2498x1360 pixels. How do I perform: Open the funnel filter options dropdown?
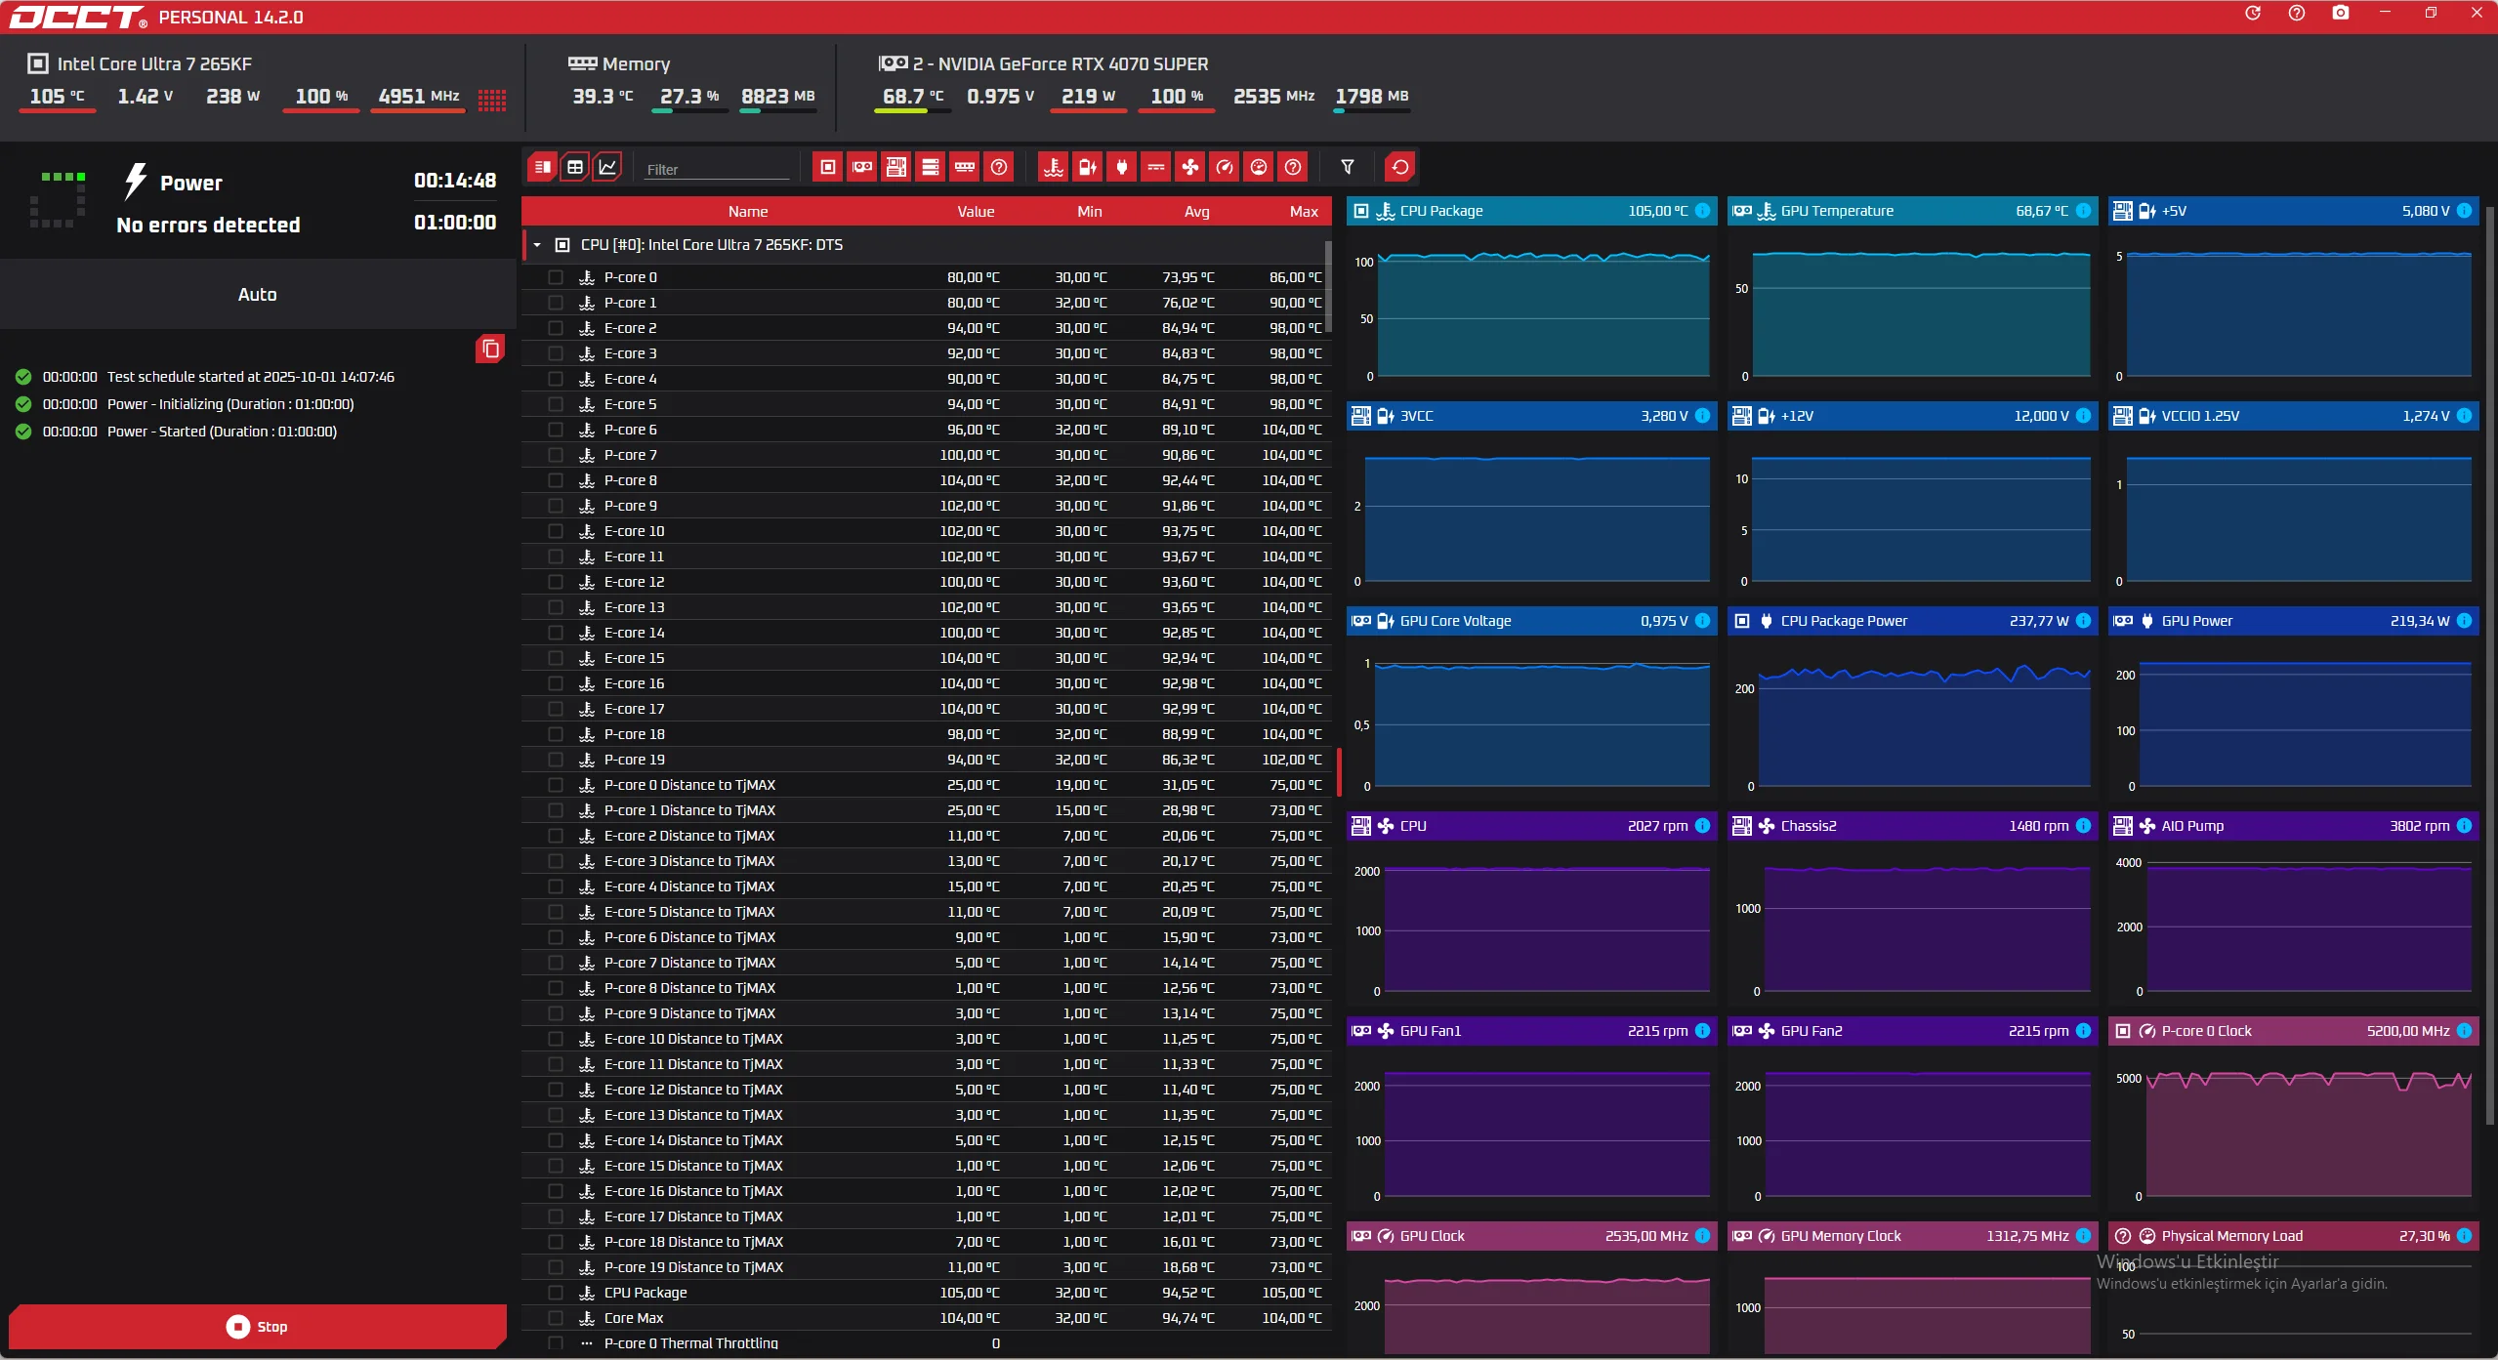(x=1347, y=167)
